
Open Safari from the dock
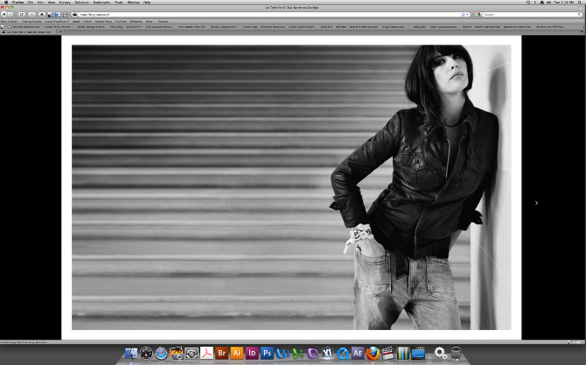162,353
